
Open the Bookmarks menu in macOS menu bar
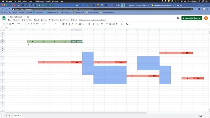(39, 1)
